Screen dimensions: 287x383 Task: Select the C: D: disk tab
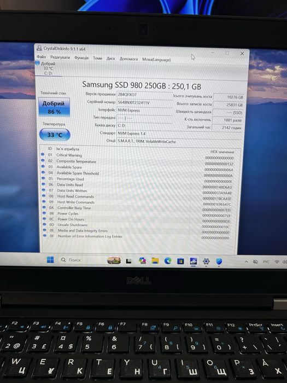tap(48, 68)
